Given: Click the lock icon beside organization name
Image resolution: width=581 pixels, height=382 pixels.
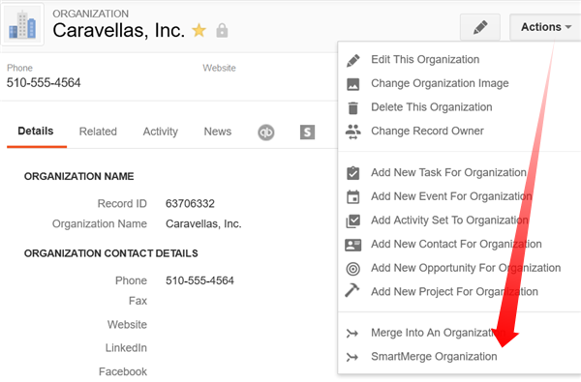Looking at the screenshot, I should click(222, 31).
